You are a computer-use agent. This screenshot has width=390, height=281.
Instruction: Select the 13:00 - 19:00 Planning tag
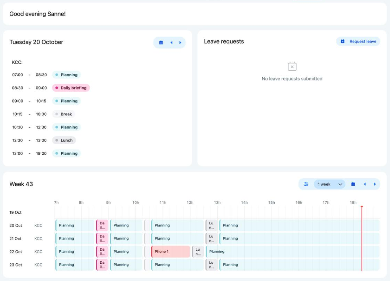coord(67,154)
